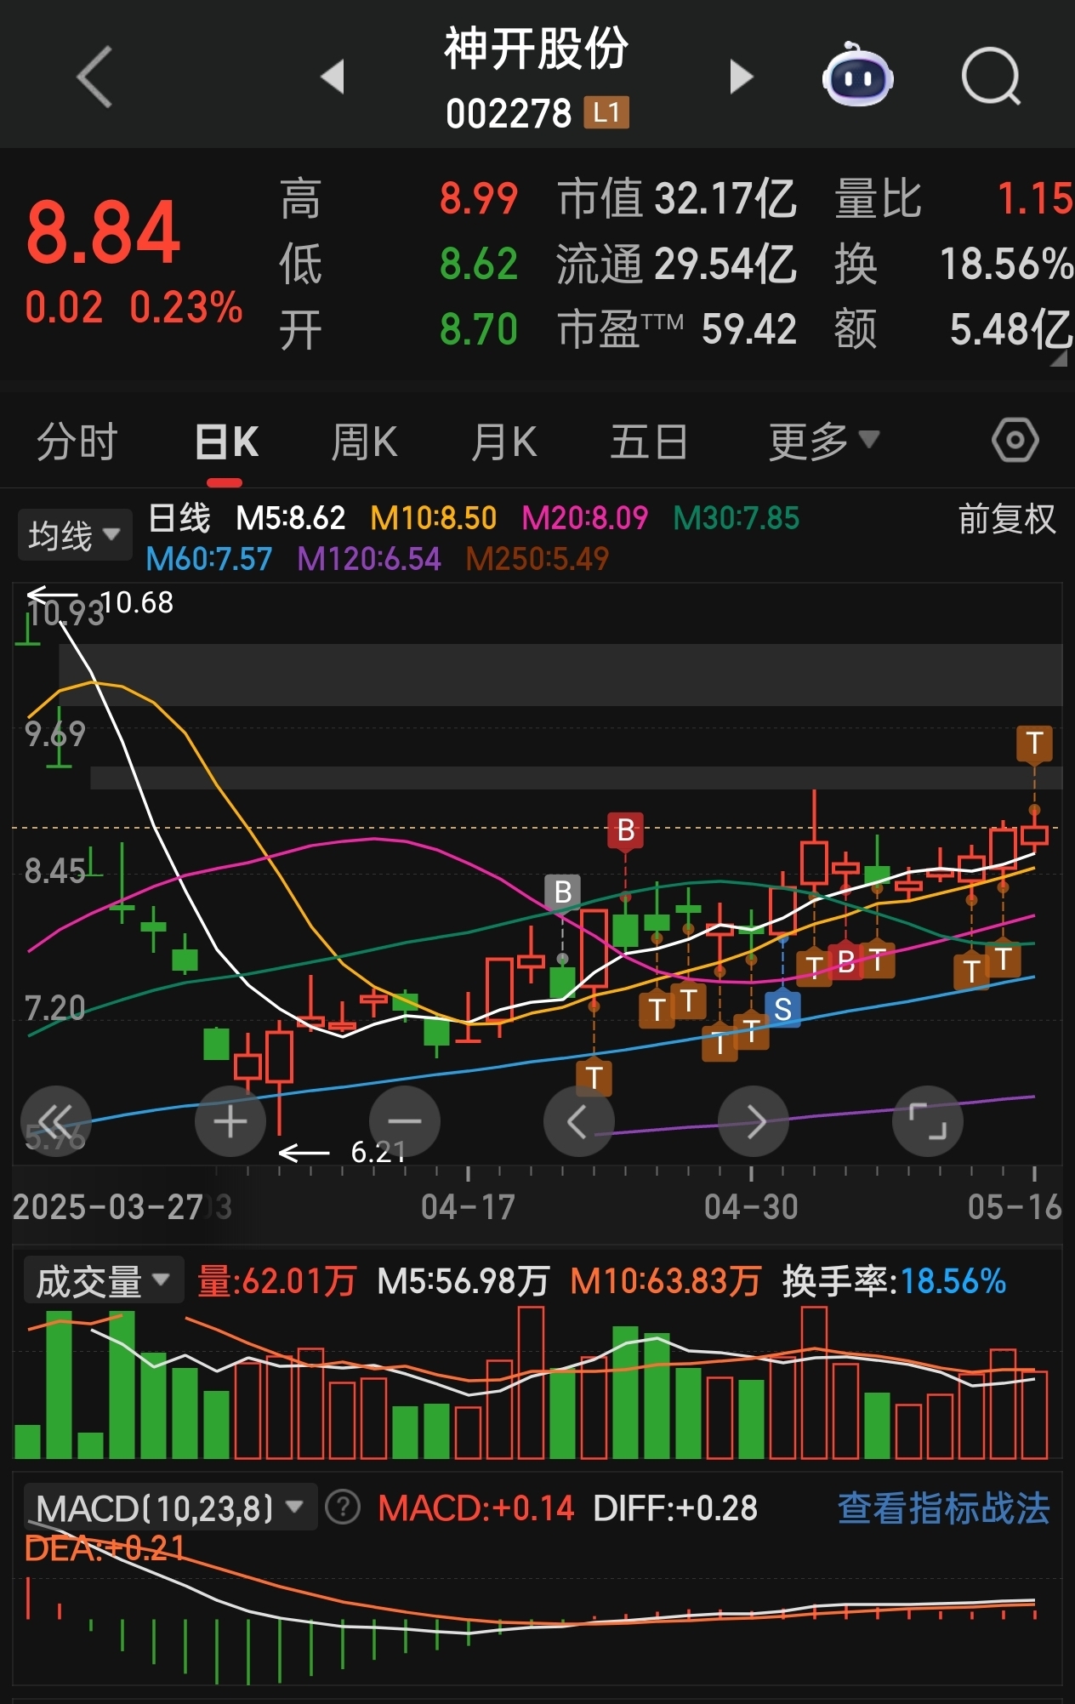Tap stock name 神开股份
This screenshot has width=1075, height=1704.
tap(537, 48)
